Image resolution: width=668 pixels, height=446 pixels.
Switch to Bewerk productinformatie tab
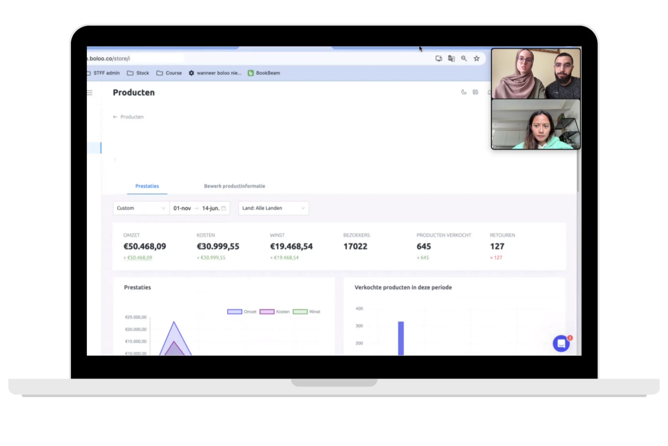[x=234, y=186]
